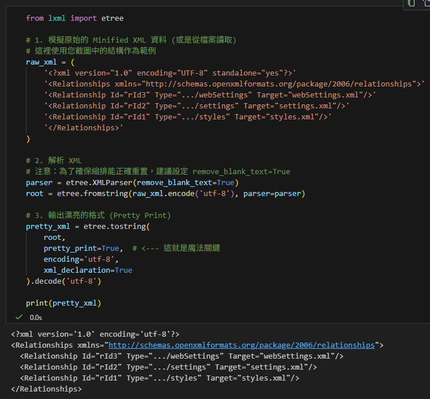430x399 pixels.
Task: Click the green success checkmark icon
Action: click(x=19, y=317)
